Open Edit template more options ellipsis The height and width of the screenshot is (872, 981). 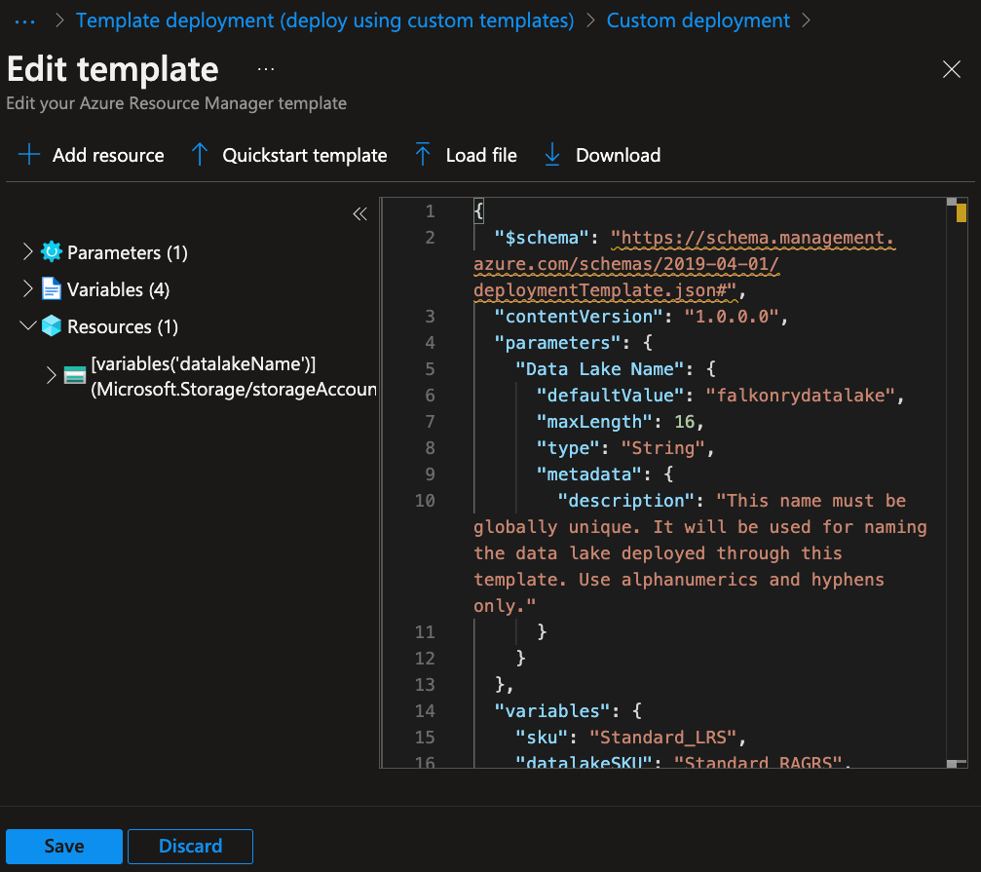pyautogui.click(x=266, y=69)
